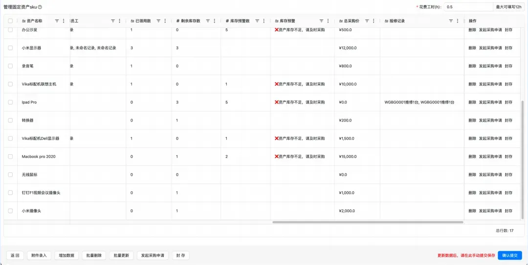
Task: Open the three-dot menu of the 库存预警 column
Action: tap(328, 21)
